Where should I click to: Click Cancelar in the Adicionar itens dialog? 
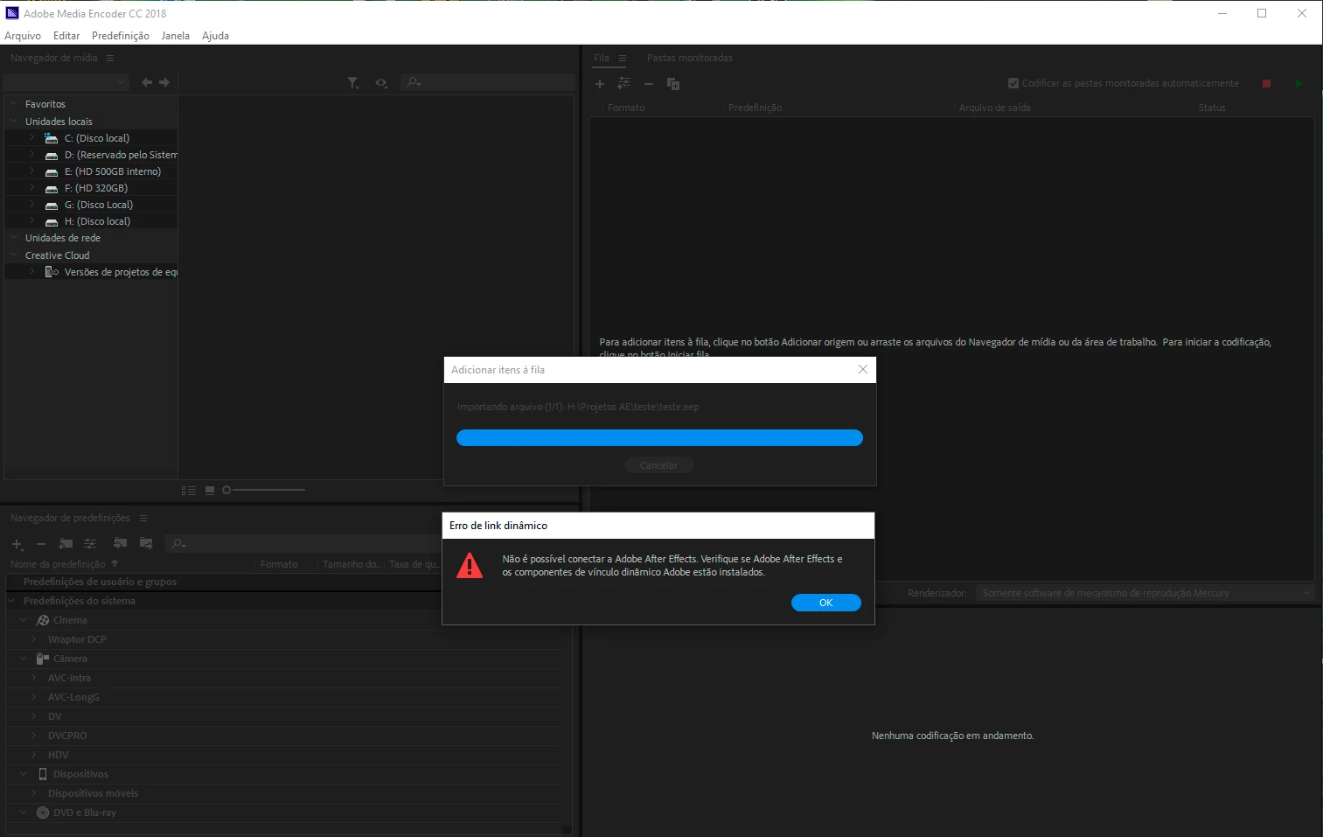[658, 465]
